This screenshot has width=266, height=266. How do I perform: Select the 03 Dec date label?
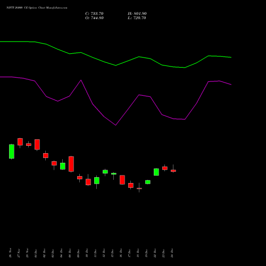pos(53,253)
